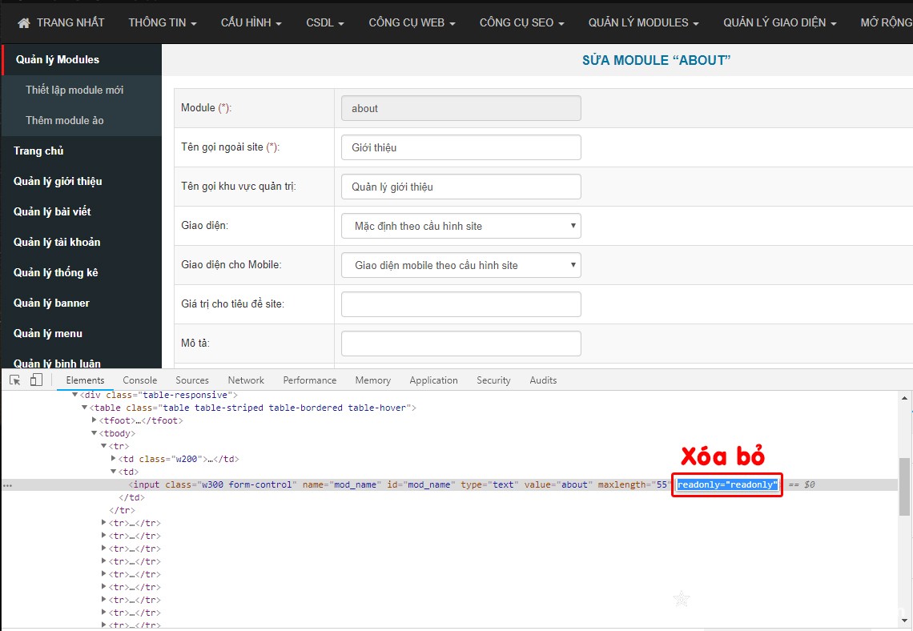913x631 pixels.
Task: Open the MỞ RỘNG menu
Action: coord(887,22)
